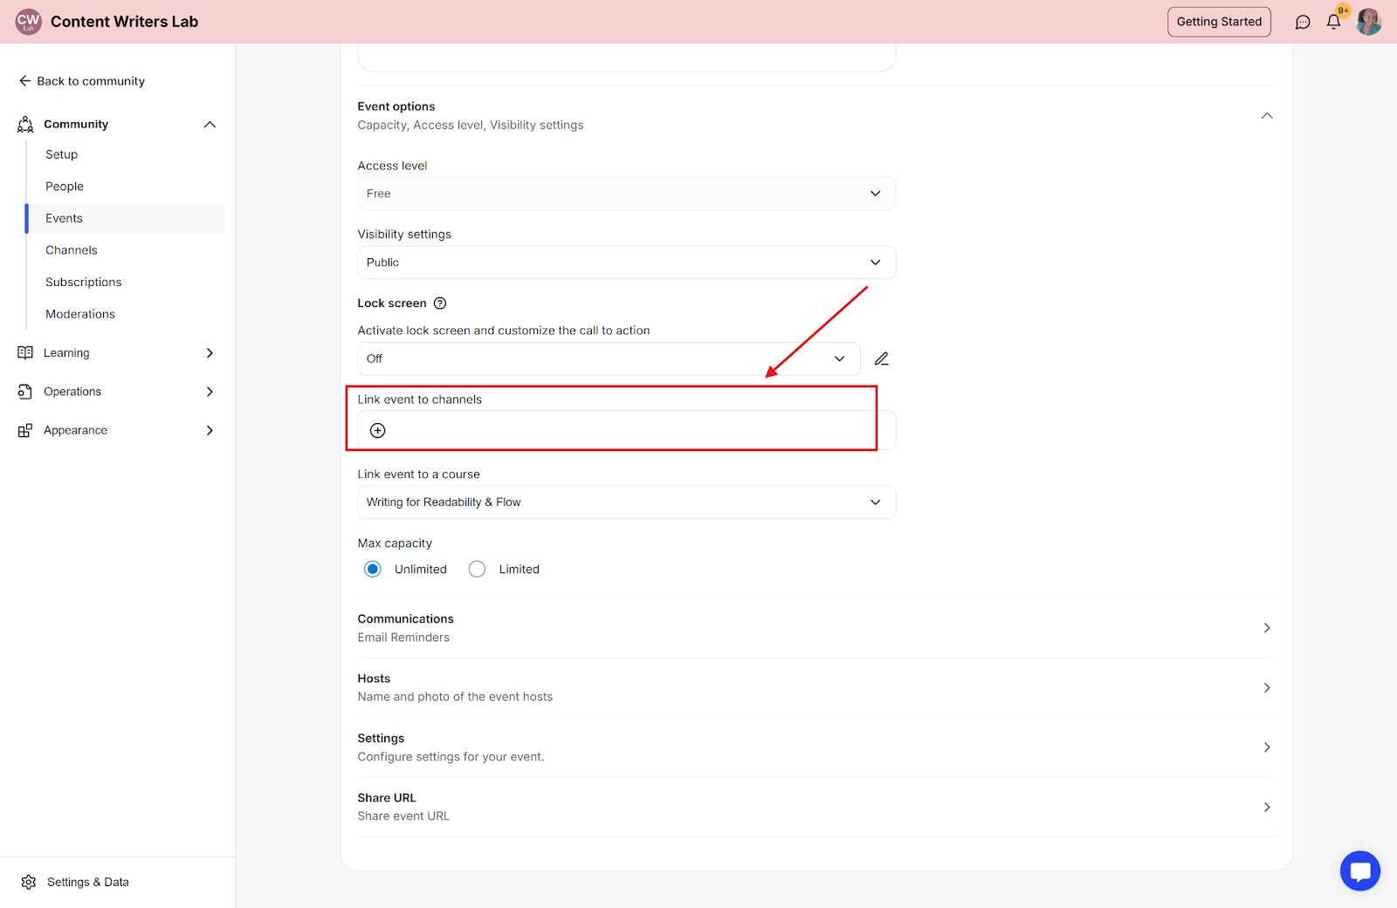Open the Subscriptions menu item
This screenshot has height=908, width=1397.
[x=84, y=283]
